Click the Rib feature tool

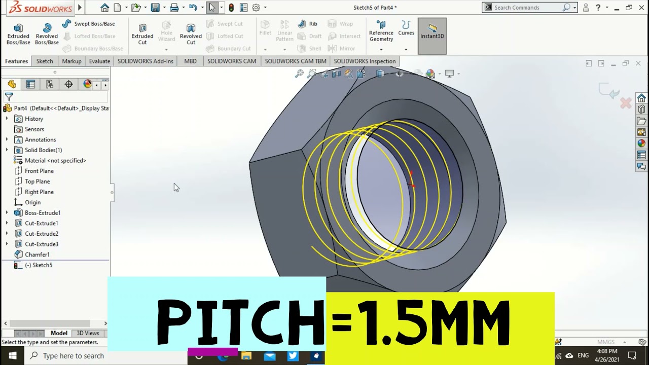[308, 24]
